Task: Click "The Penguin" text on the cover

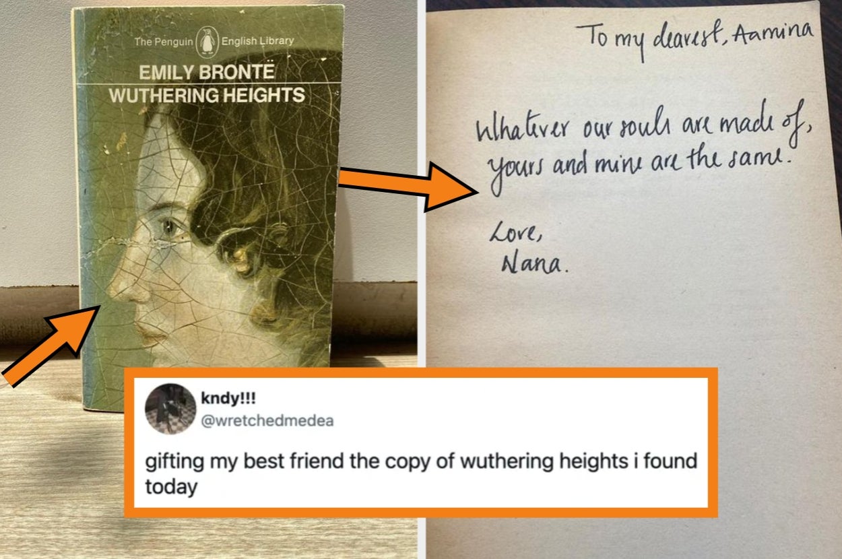Action: [x=164, y=42]
